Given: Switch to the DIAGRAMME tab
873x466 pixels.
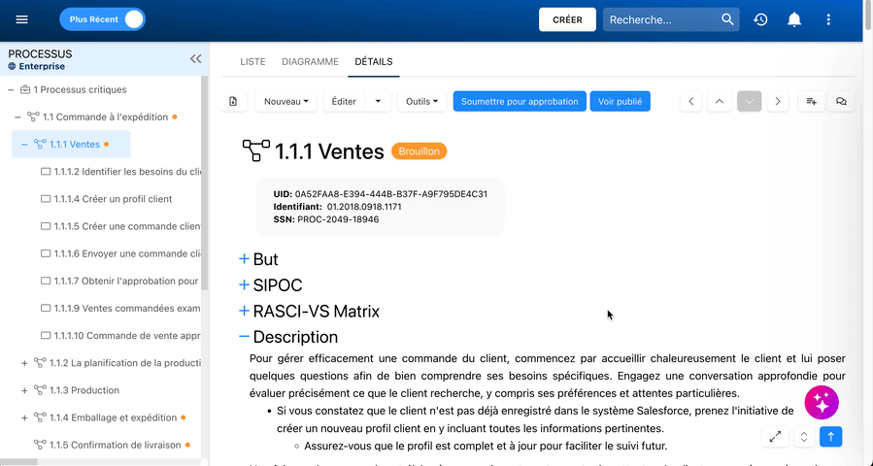Looking at the screenshot, I should [x=310, y=62].
